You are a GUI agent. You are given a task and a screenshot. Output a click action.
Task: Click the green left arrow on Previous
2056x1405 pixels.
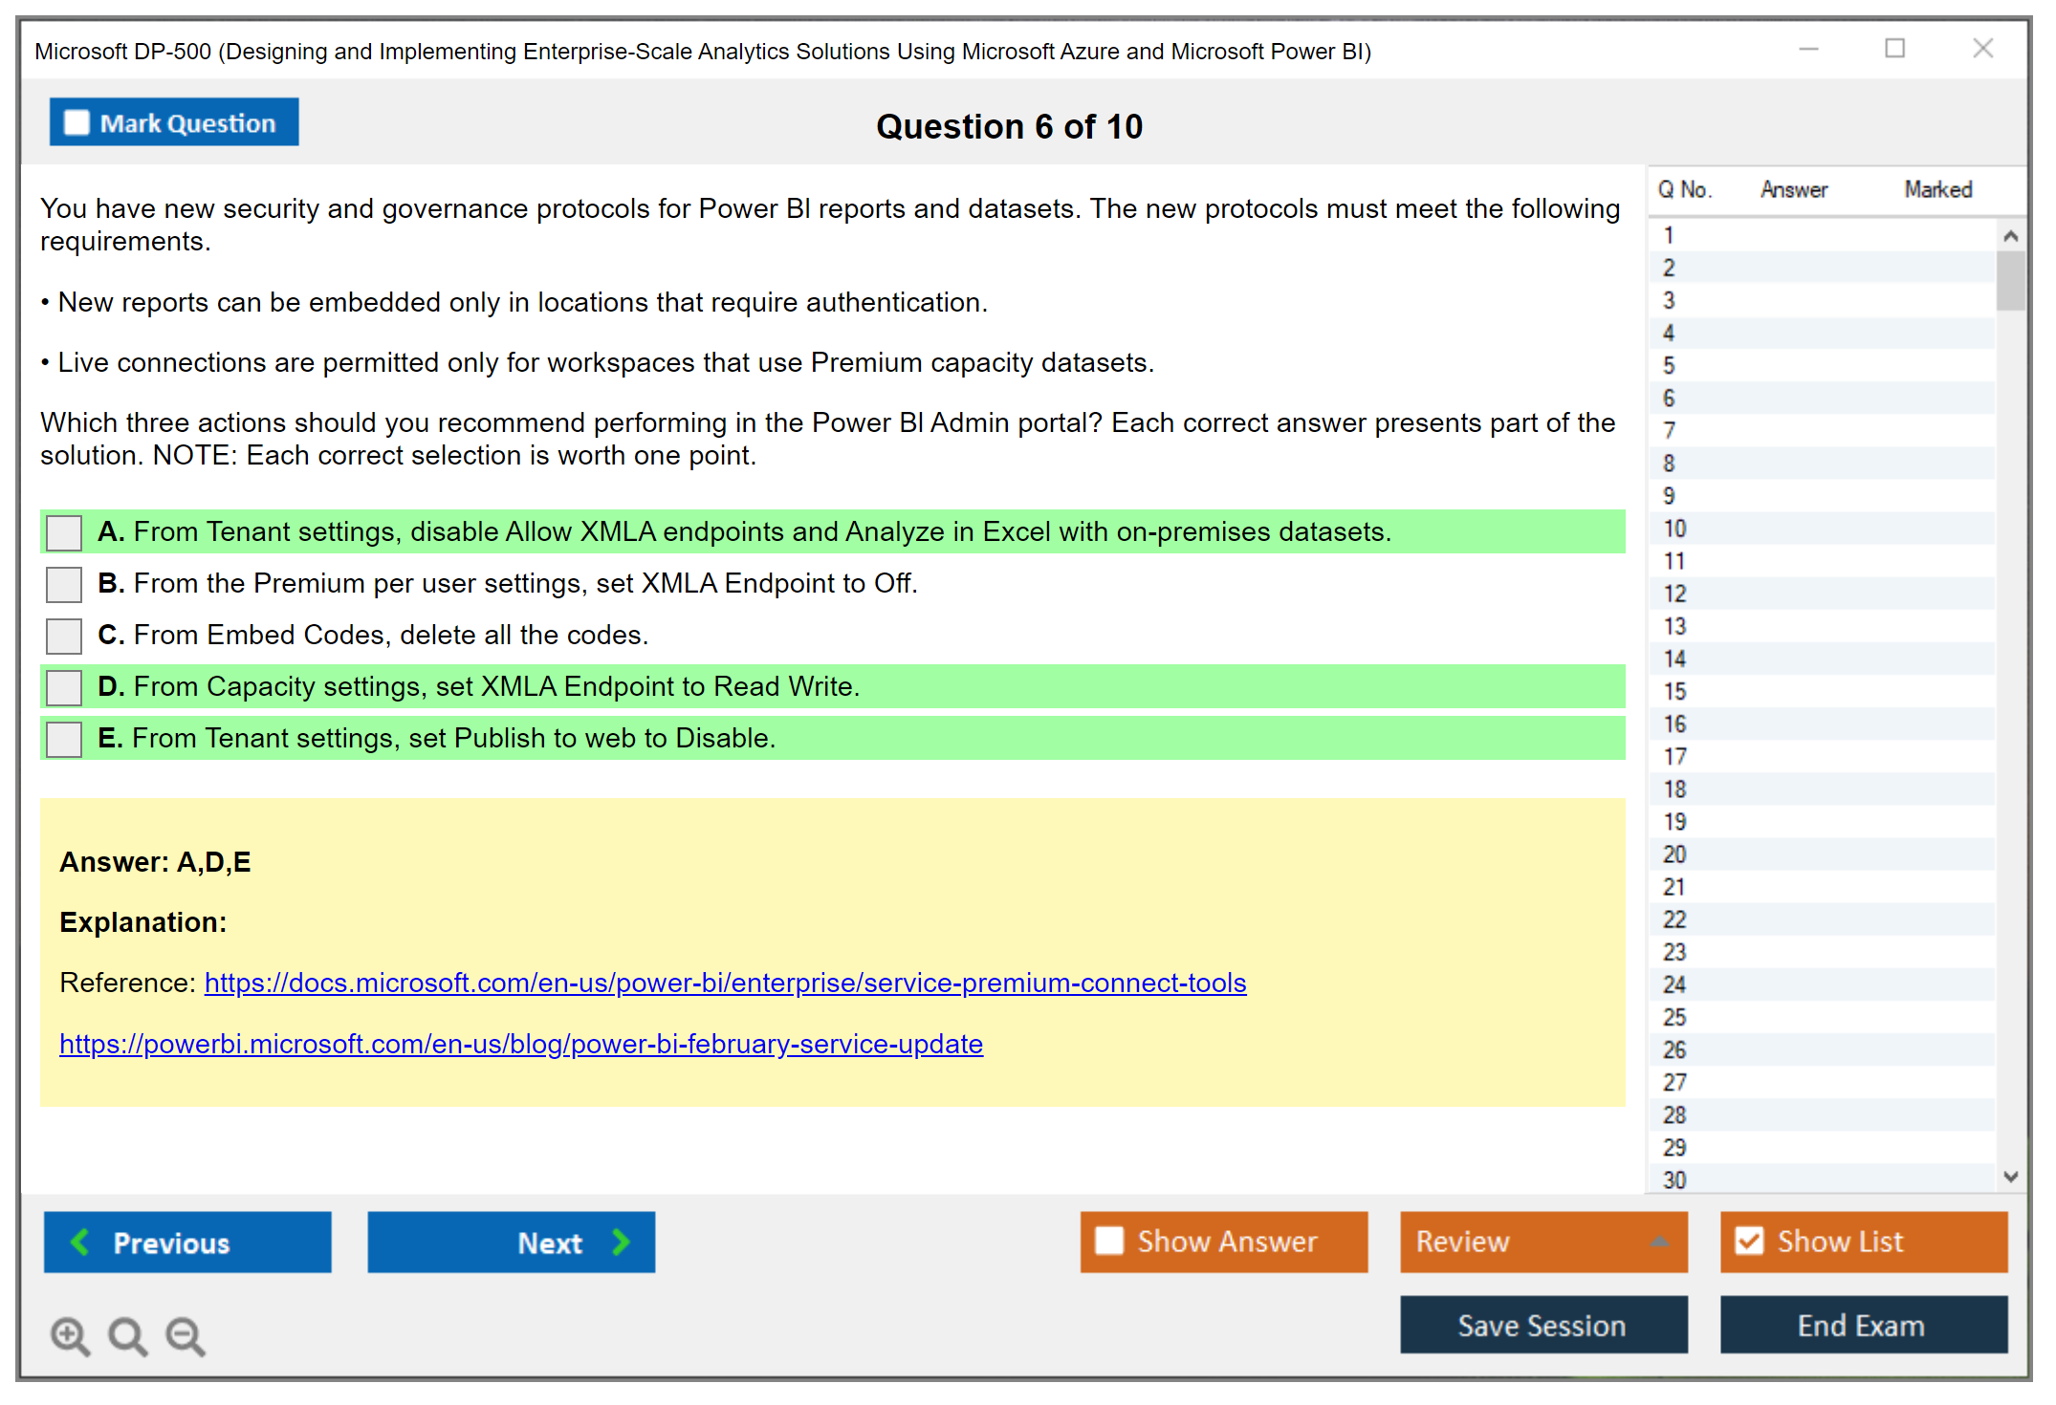pos(80,1243)
